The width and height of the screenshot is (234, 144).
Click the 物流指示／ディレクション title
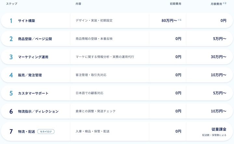pos(38,111)
